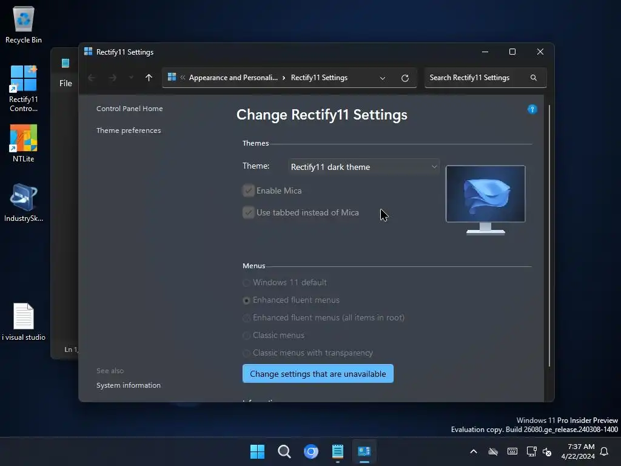Open Rectify11 Control Center desktop shortcut

[x=24, y=89]
